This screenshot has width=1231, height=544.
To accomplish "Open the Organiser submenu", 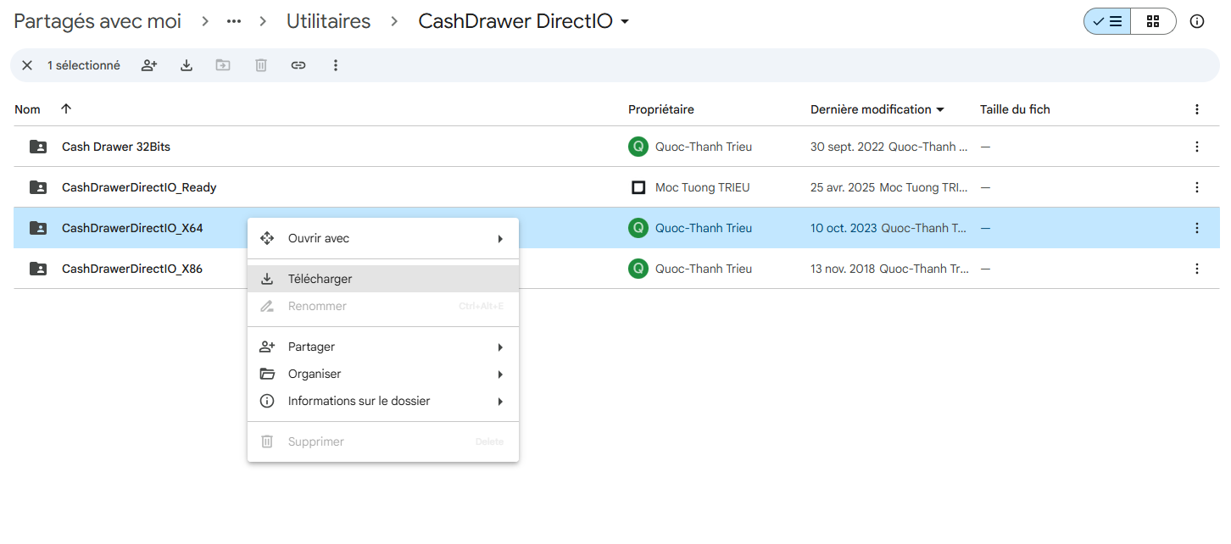I will (383, 374).
